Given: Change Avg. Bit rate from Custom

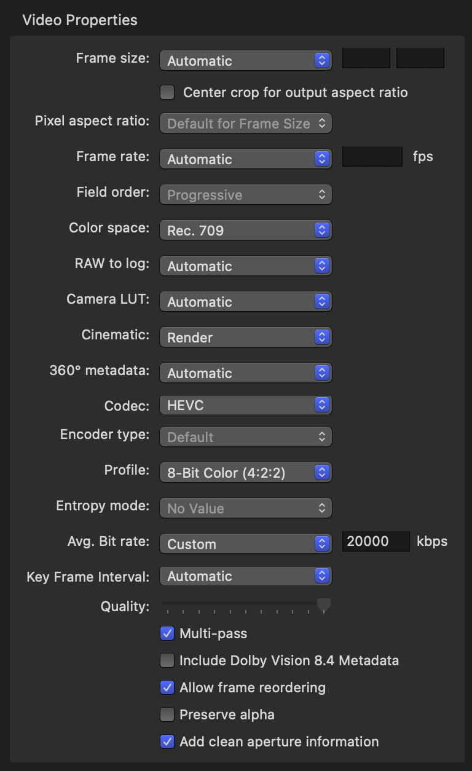Looking at the screenshot, I should (x=245, y=544).
